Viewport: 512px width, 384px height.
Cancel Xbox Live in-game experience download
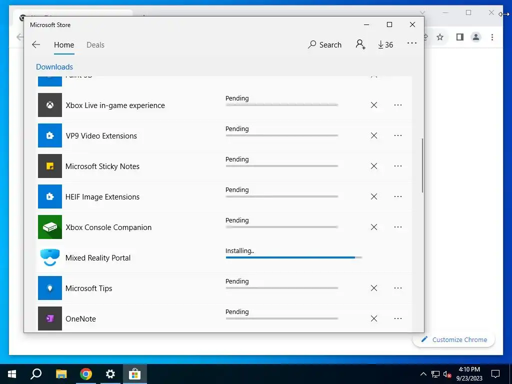pos(374,105)
